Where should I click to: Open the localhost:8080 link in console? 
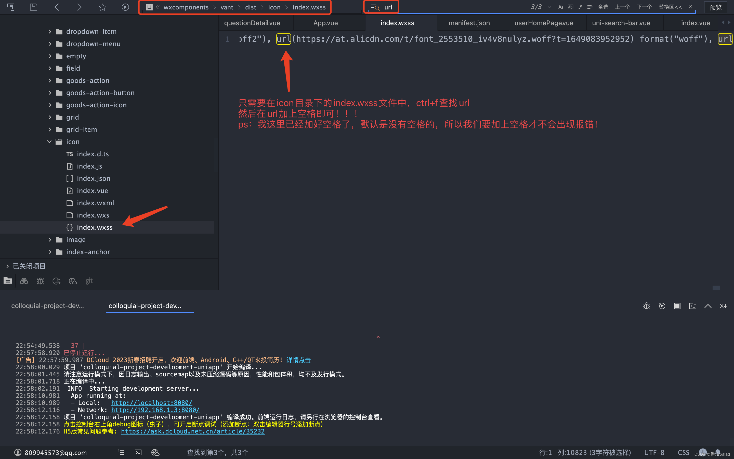152,403
